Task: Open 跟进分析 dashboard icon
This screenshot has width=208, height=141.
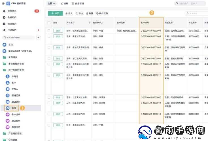Action: point(8,121)
